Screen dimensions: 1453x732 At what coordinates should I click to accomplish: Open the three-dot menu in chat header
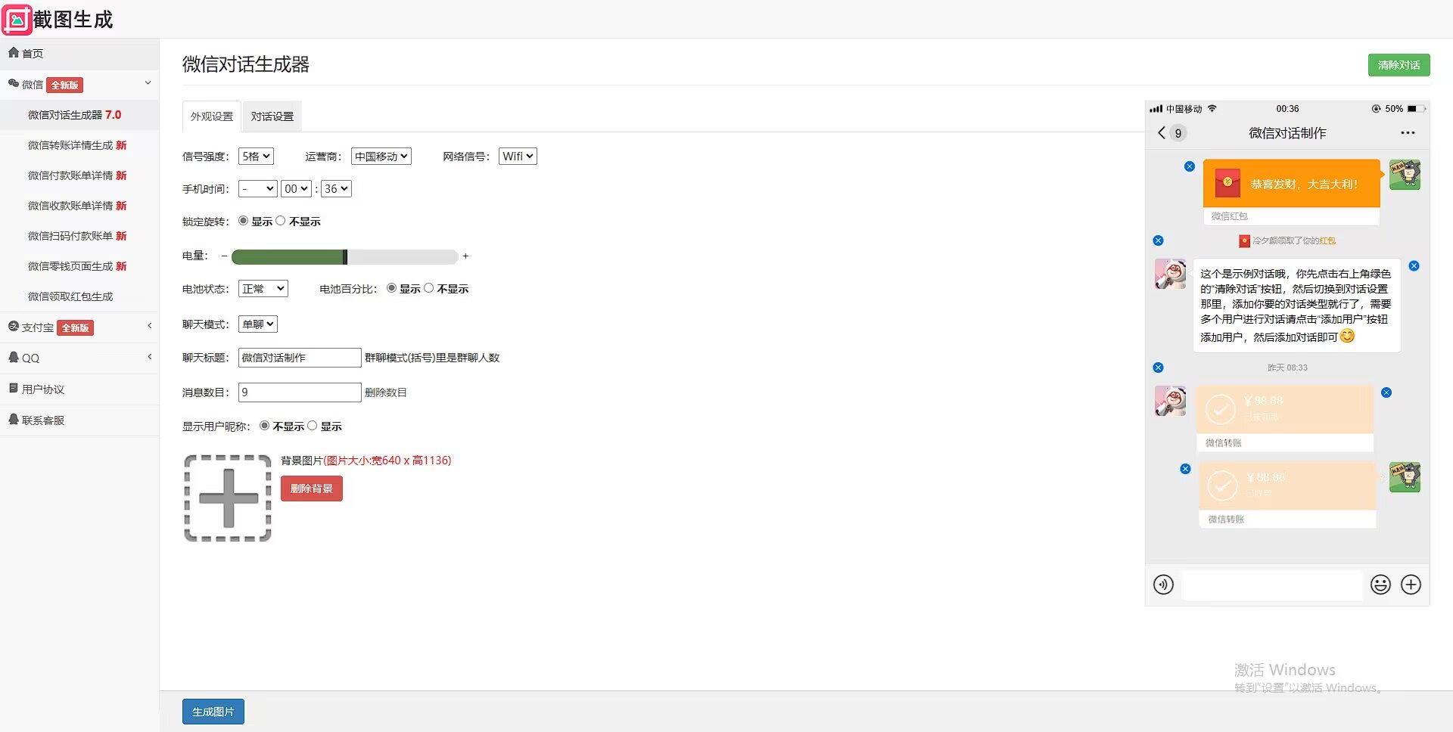pos(1408,133)
